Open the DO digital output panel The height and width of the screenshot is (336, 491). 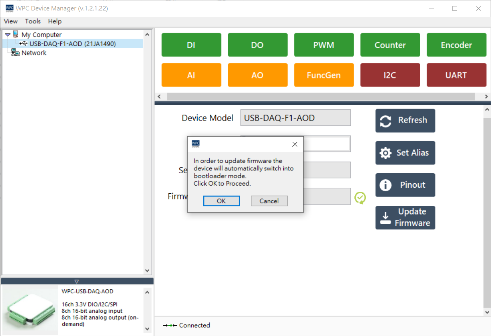(258, 45)
